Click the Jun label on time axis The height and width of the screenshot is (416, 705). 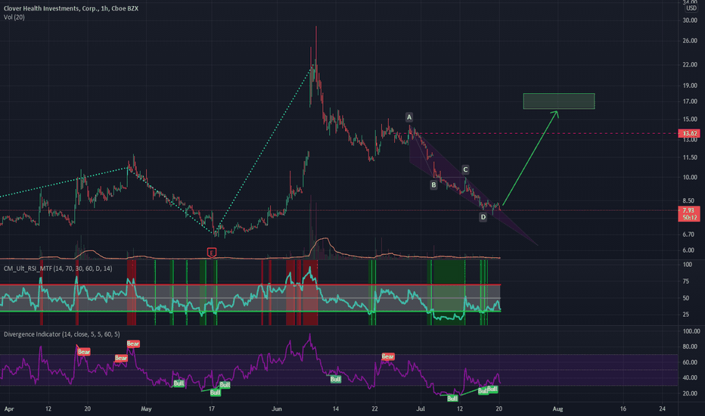[x=277, y=408]
